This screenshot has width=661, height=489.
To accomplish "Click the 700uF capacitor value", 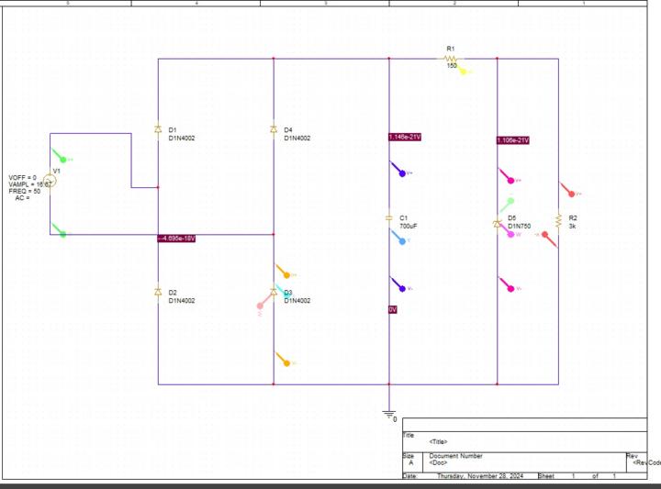I will click(408, 226).
